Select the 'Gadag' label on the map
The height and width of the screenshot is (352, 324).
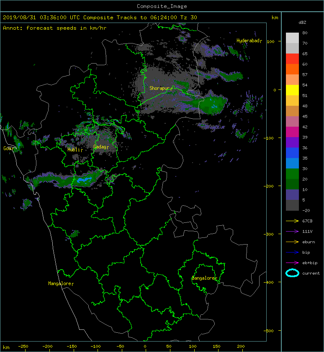coord(100,147)
